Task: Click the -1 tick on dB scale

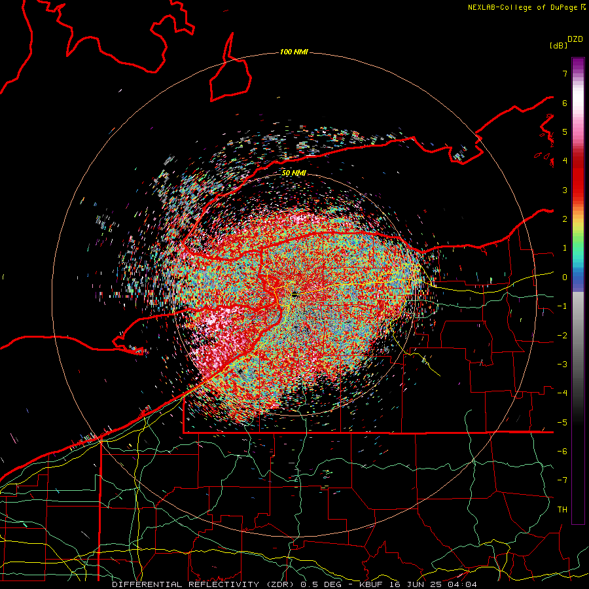Action: click(562, 306)
